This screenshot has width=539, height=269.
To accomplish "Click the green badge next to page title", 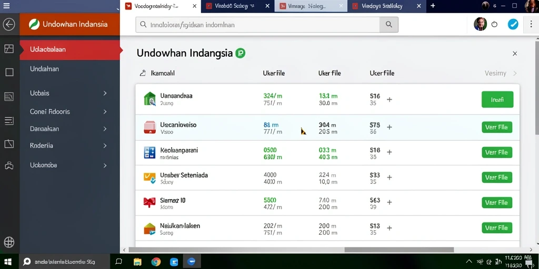I will (240, 53).
